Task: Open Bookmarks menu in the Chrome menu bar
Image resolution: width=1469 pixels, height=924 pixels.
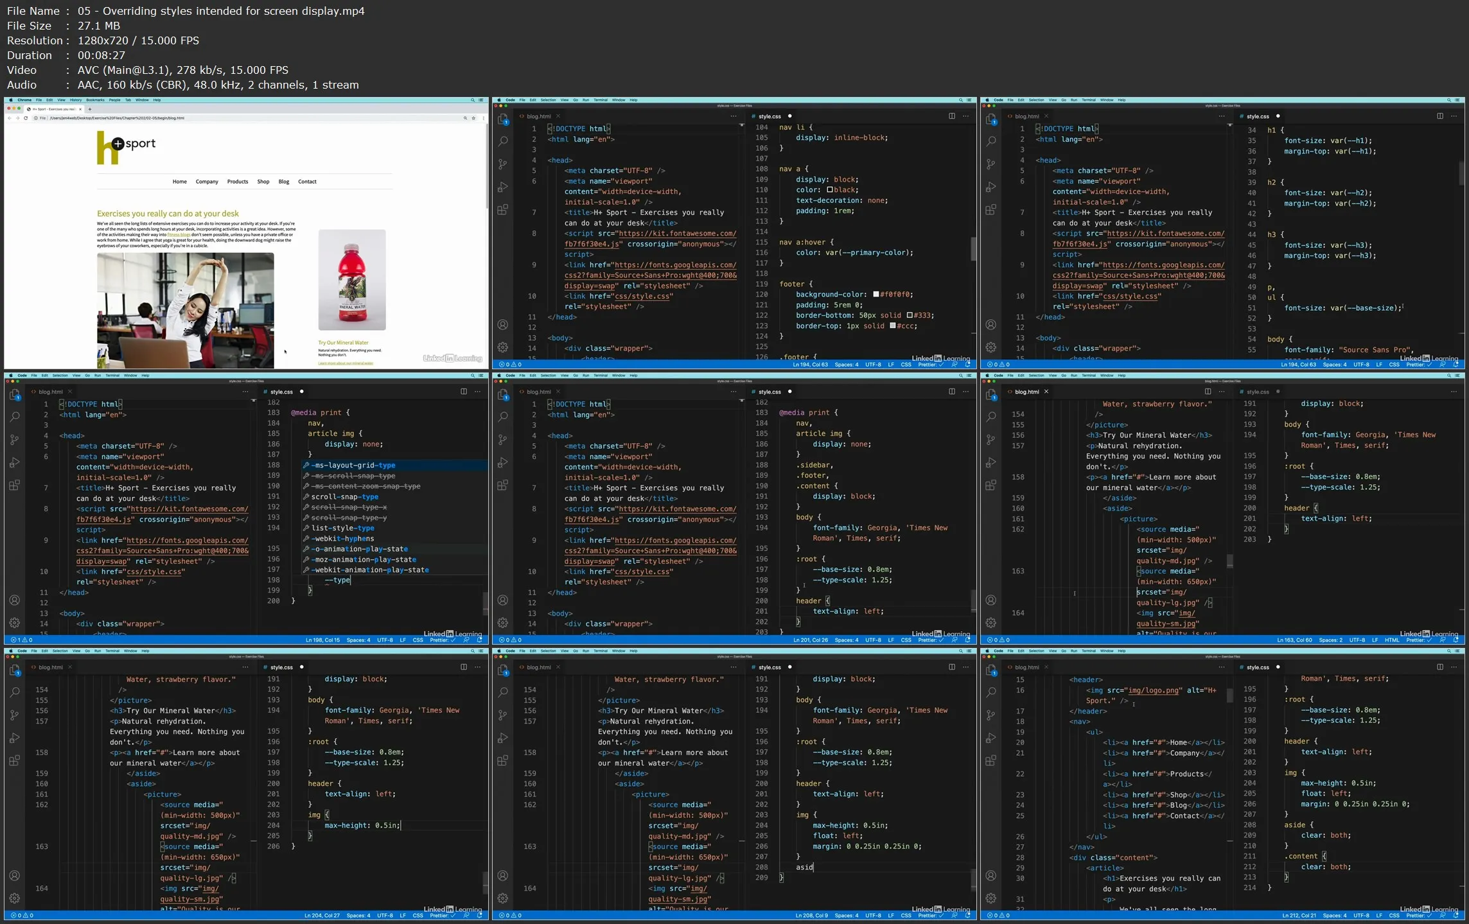Action: [95, 100]
